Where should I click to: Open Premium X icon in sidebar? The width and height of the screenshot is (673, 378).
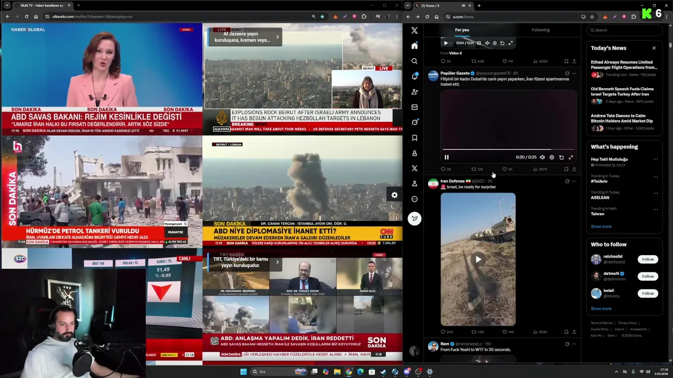pyautogui.click(x=414, y=169)
